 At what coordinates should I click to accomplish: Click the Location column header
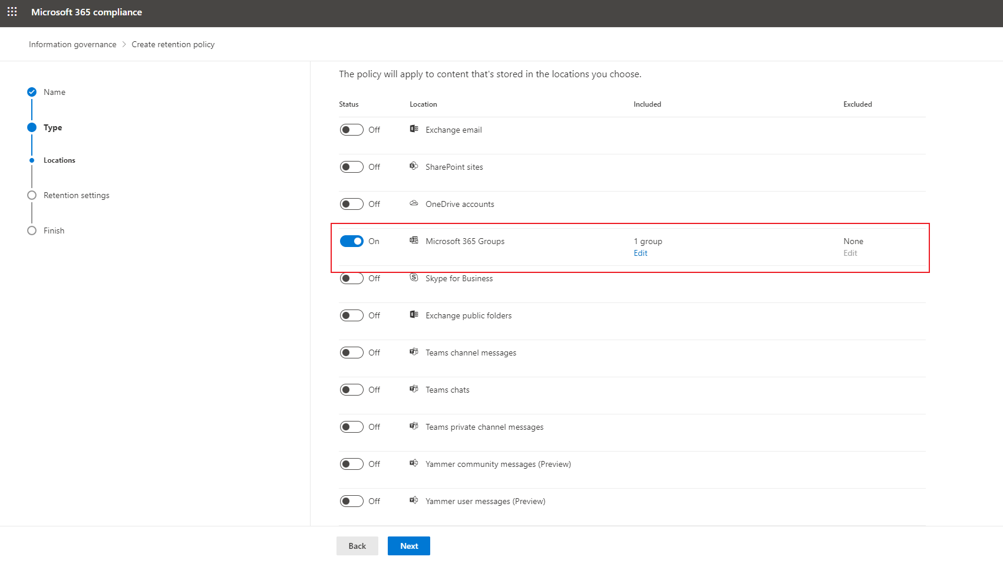pyautogui.click(x=423, y=104)
